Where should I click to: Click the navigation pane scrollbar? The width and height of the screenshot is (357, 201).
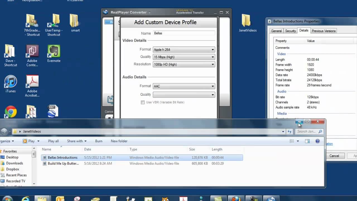[x=34, y=166]
